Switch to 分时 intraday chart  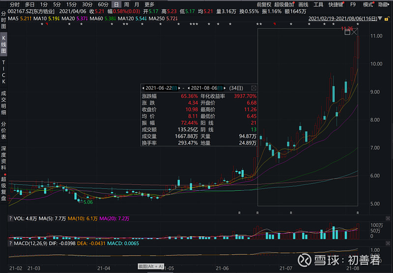point(14,4)
